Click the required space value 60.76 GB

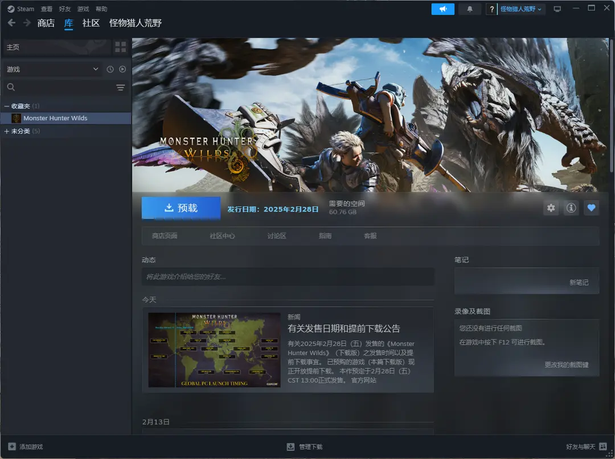343,212
